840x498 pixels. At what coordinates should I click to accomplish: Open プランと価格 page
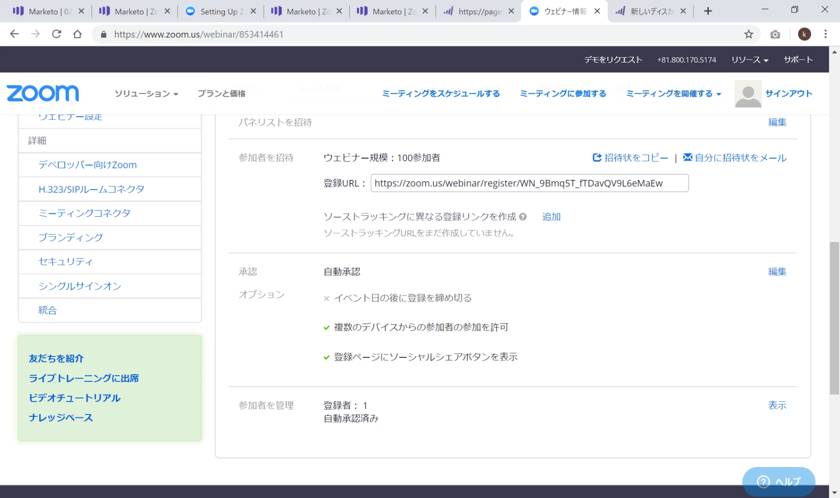pyautogui.click(x=222, y=94)
